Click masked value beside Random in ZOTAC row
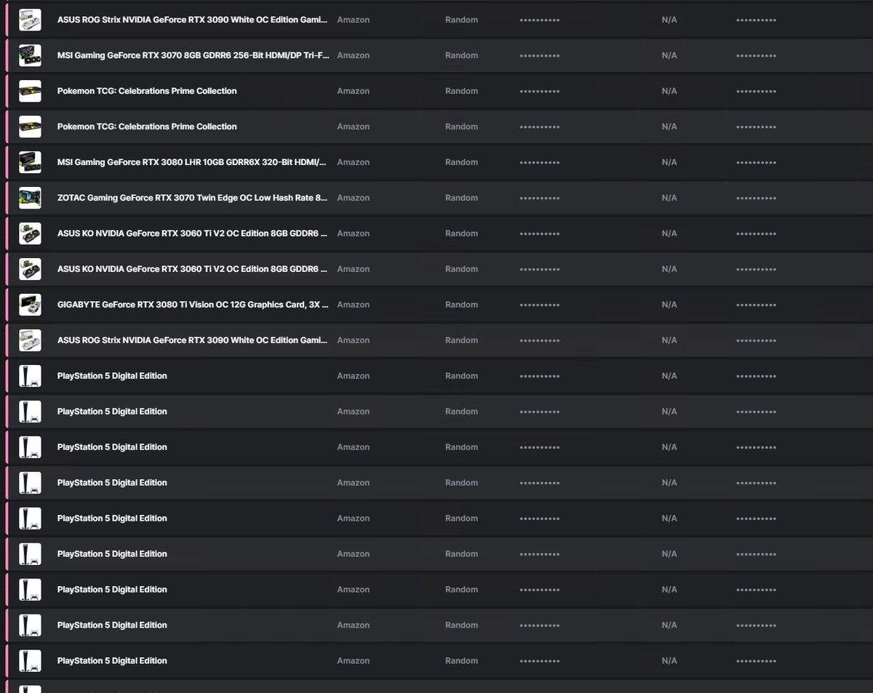This screenshot has width=873, height=693. [540, 199]
